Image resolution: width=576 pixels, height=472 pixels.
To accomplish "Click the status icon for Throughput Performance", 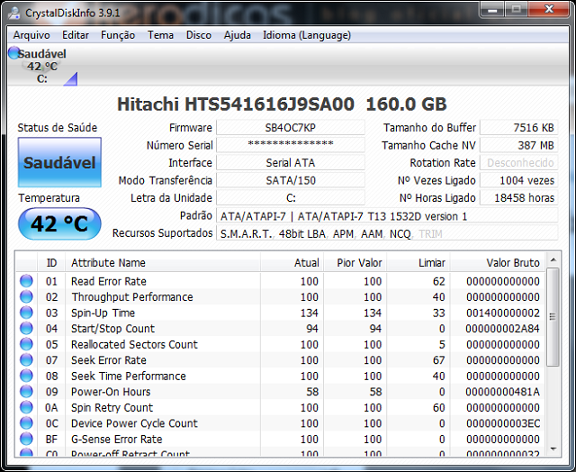I will pyautogui.click(x=26, y=296).
